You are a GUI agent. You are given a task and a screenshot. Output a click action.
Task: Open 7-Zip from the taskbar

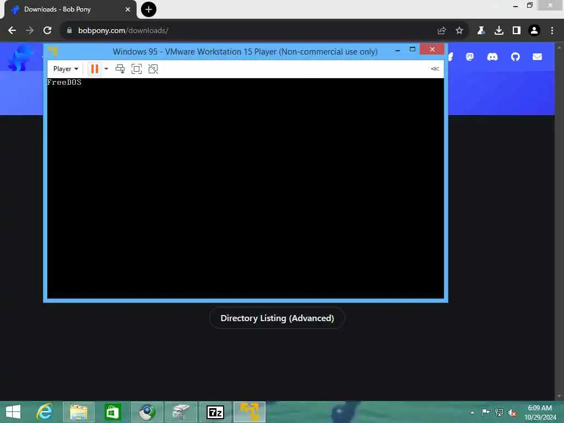[x=215, y=412]
